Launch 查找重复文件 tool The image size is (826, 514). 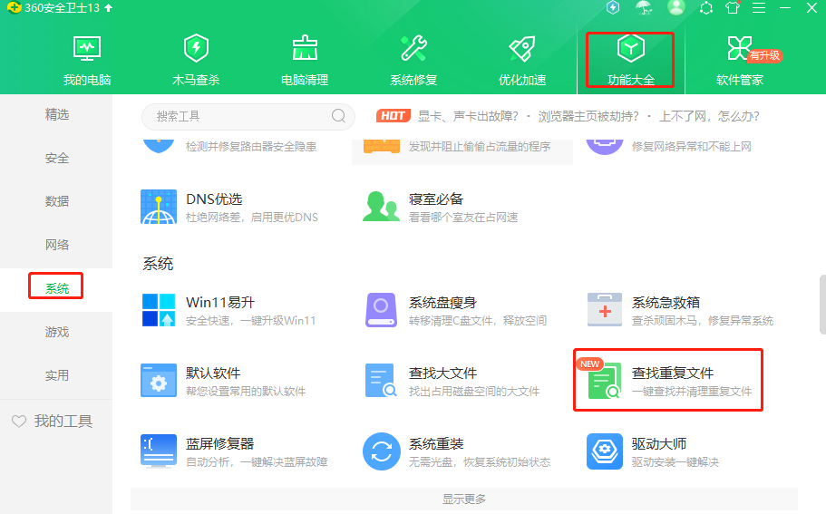click(669, 381)
